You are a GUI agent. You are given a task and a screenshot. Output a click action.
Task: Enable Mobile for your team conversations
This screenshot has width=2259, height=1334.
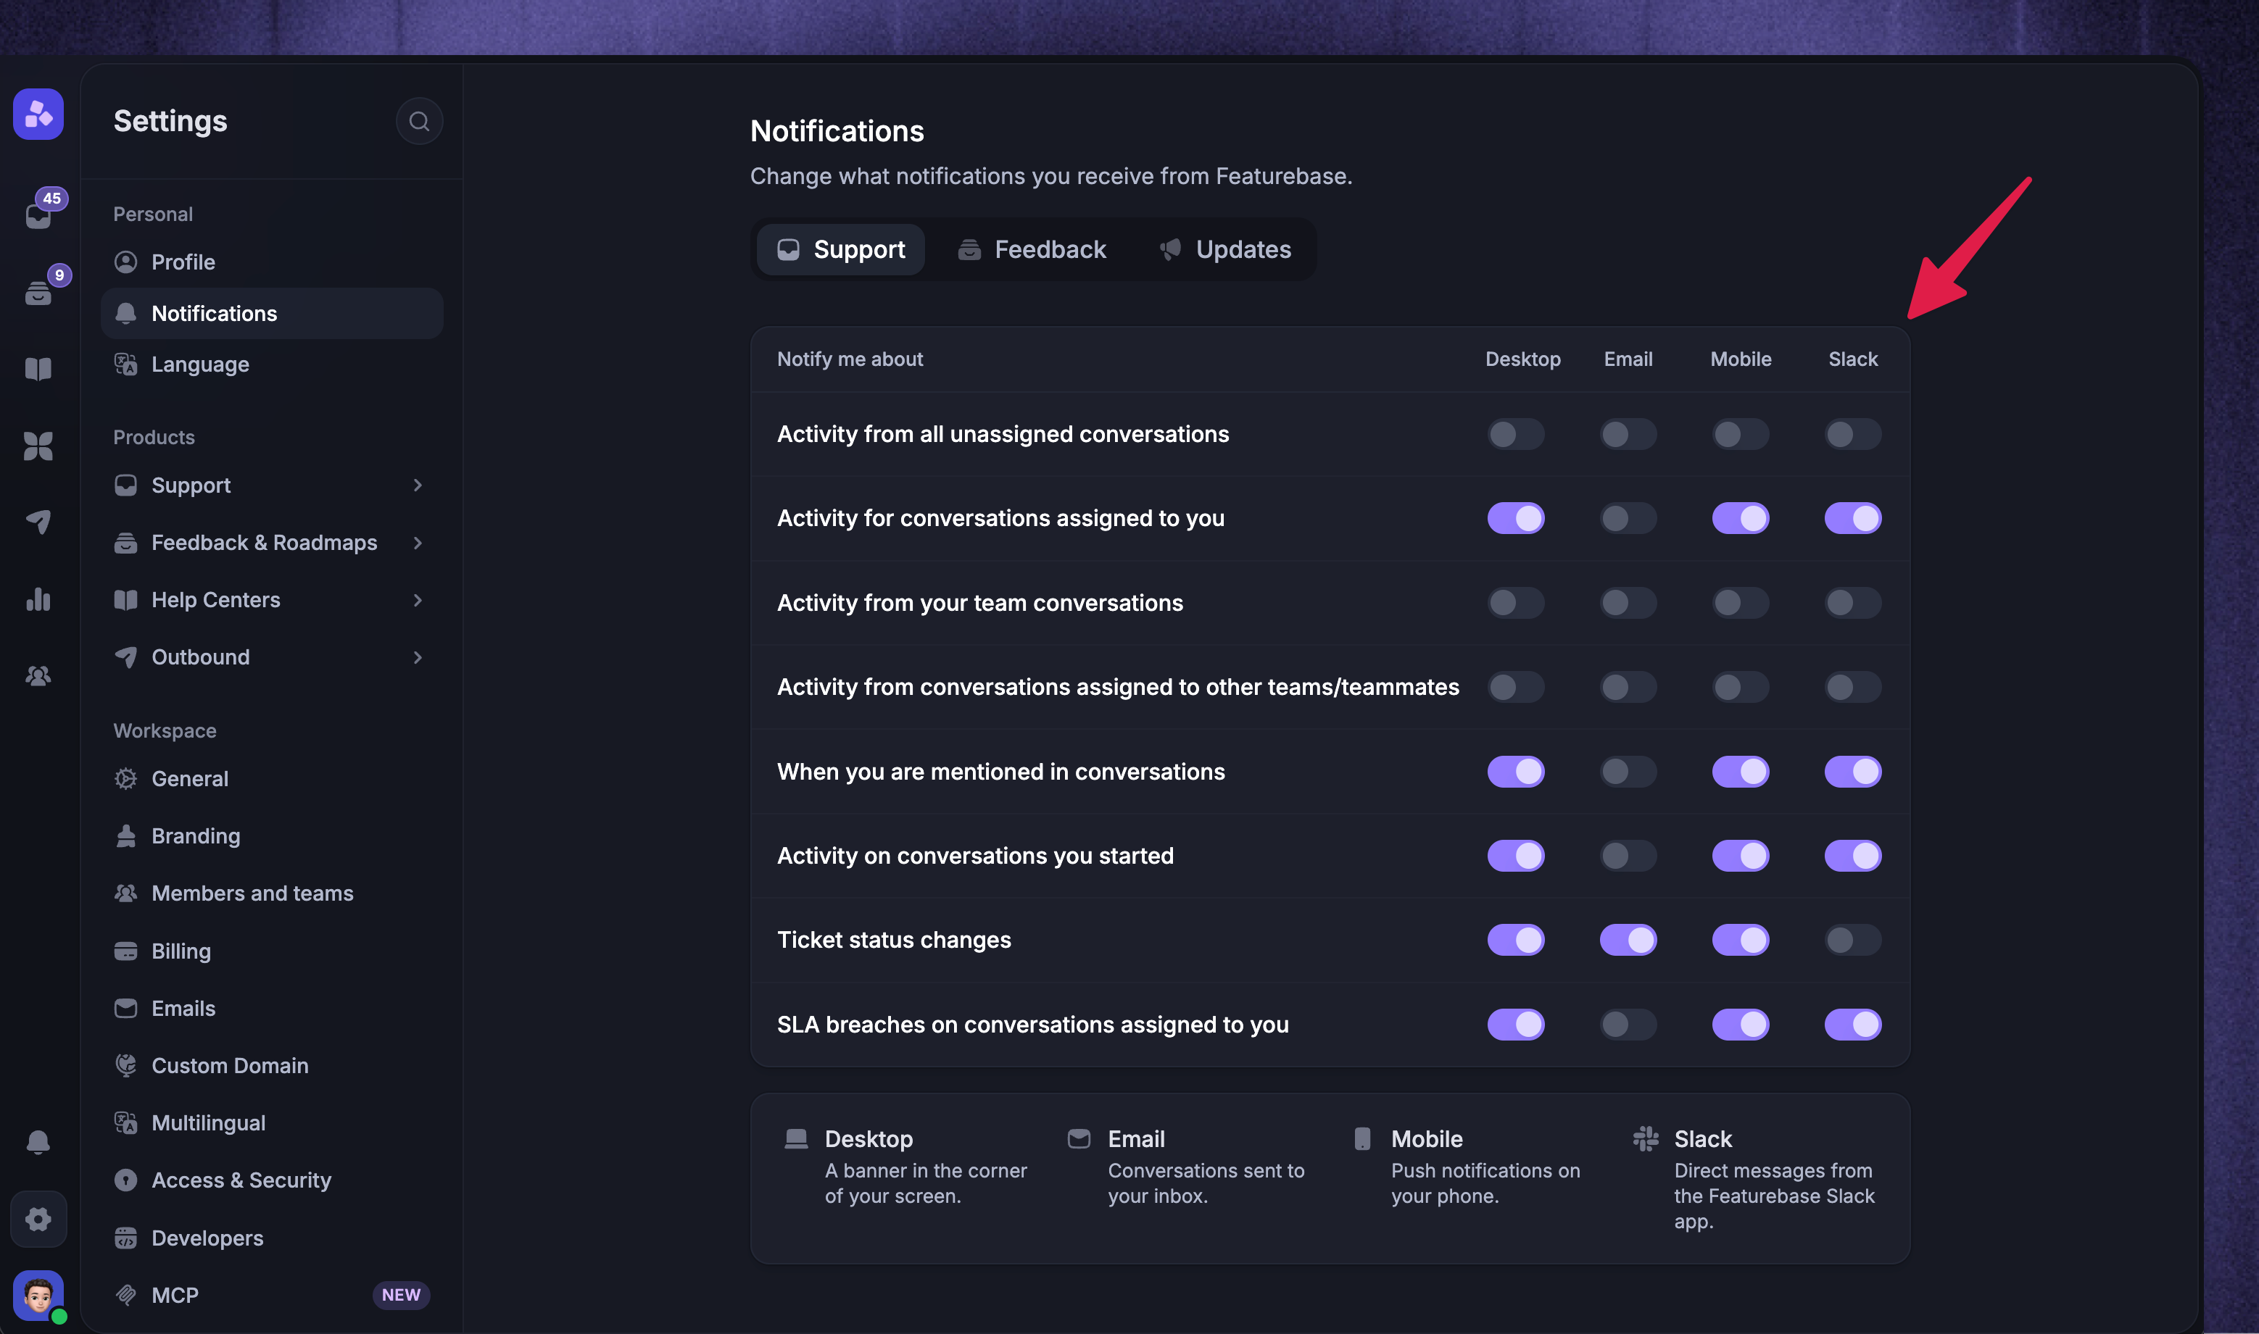click(1740, 602)
